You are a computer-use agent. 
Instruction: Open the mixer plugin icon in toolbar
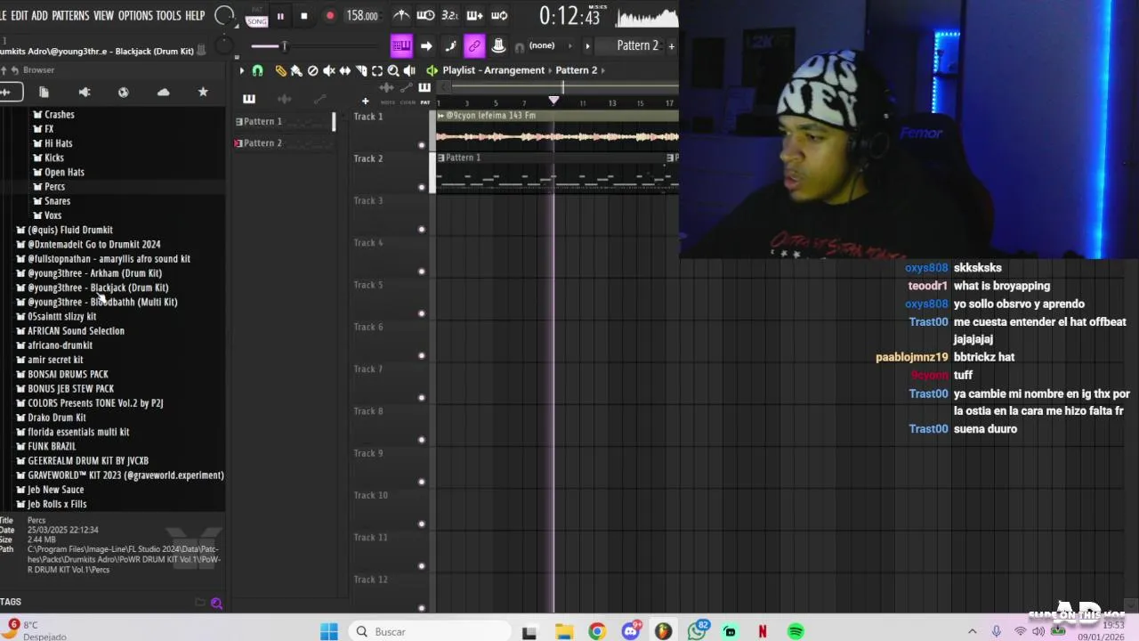click(x=498, y=45)
